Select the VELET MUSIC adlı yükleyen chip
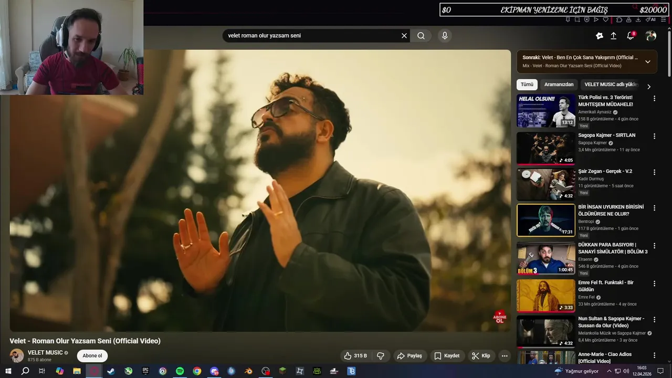 tap(611, 85)
